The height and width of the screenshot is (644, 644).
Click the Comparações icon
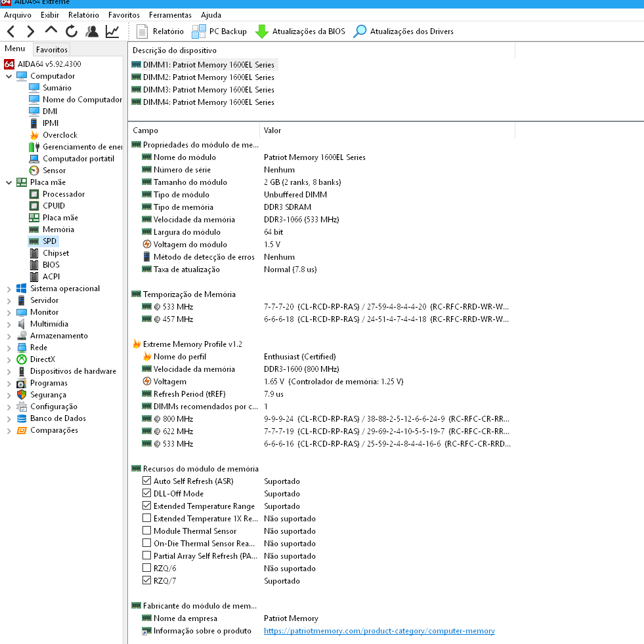pyautogui.click(x=22, y=430)
